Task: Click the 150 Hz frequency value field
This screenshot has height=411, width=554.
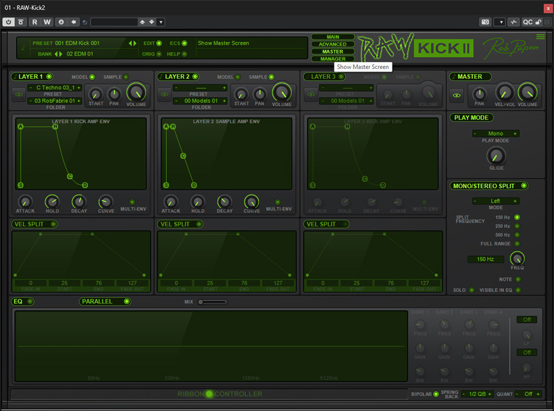Action: (485, 259)
